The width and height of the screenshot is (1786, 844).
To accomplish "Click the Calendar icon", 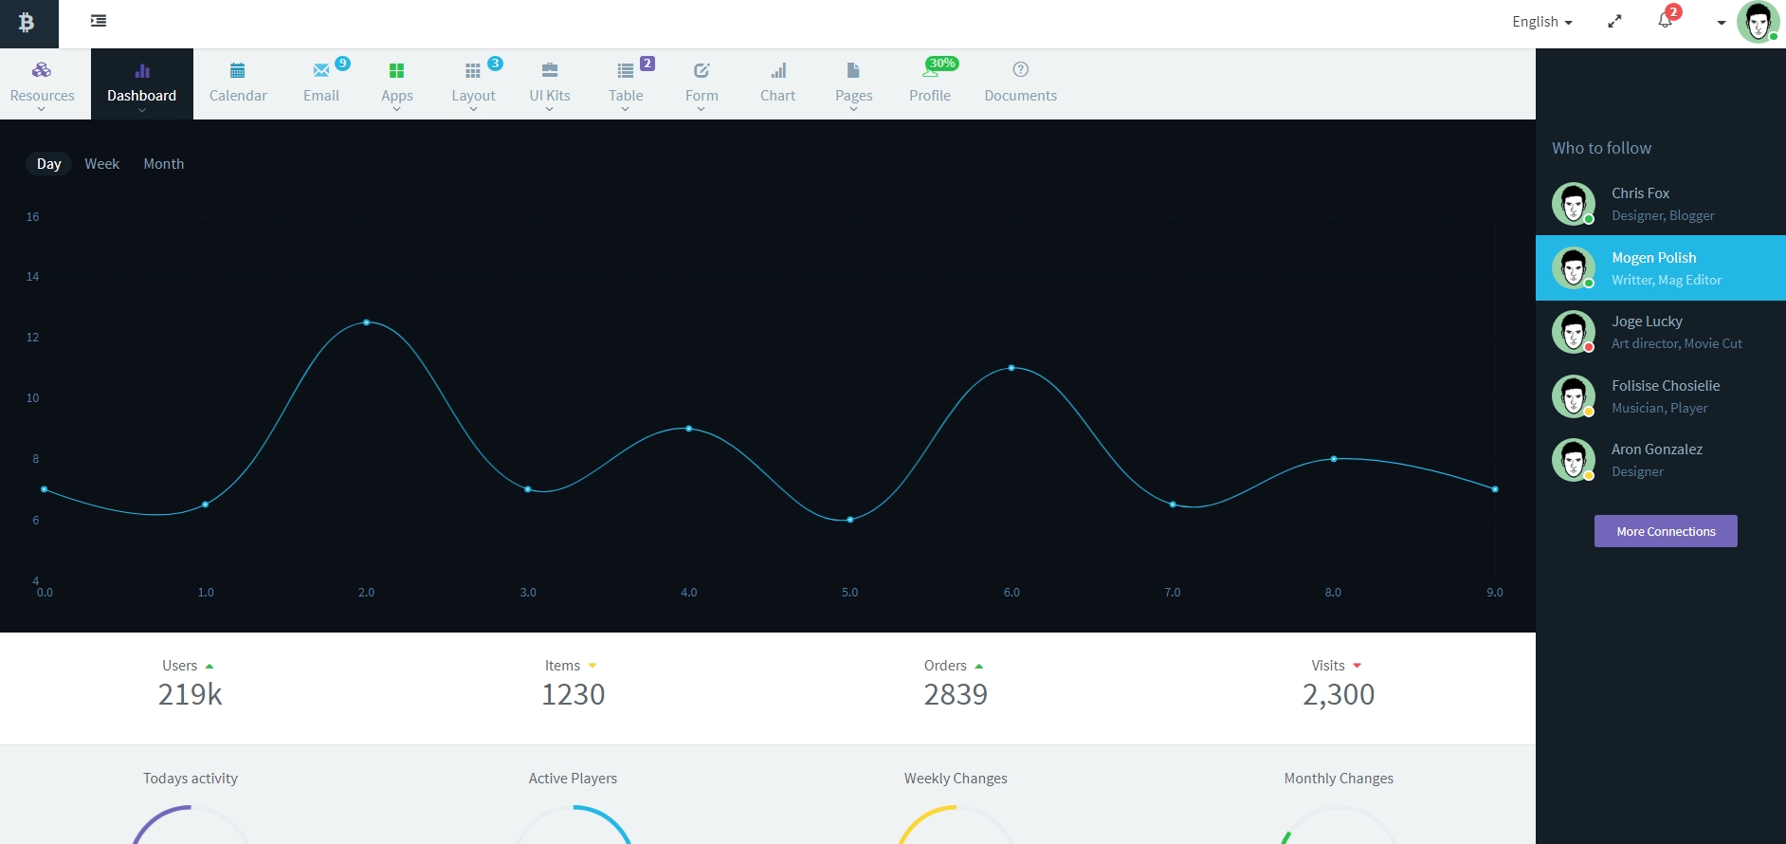I will tap(238, 70).
